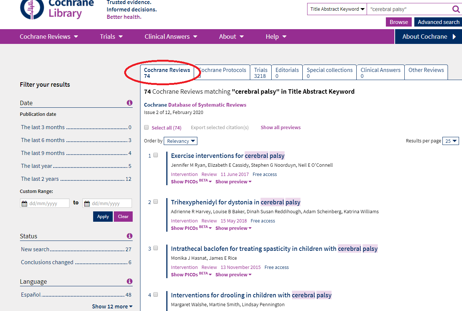Click the About Cochrane arrow icon

pyautogui.click(x=454, y=37)
